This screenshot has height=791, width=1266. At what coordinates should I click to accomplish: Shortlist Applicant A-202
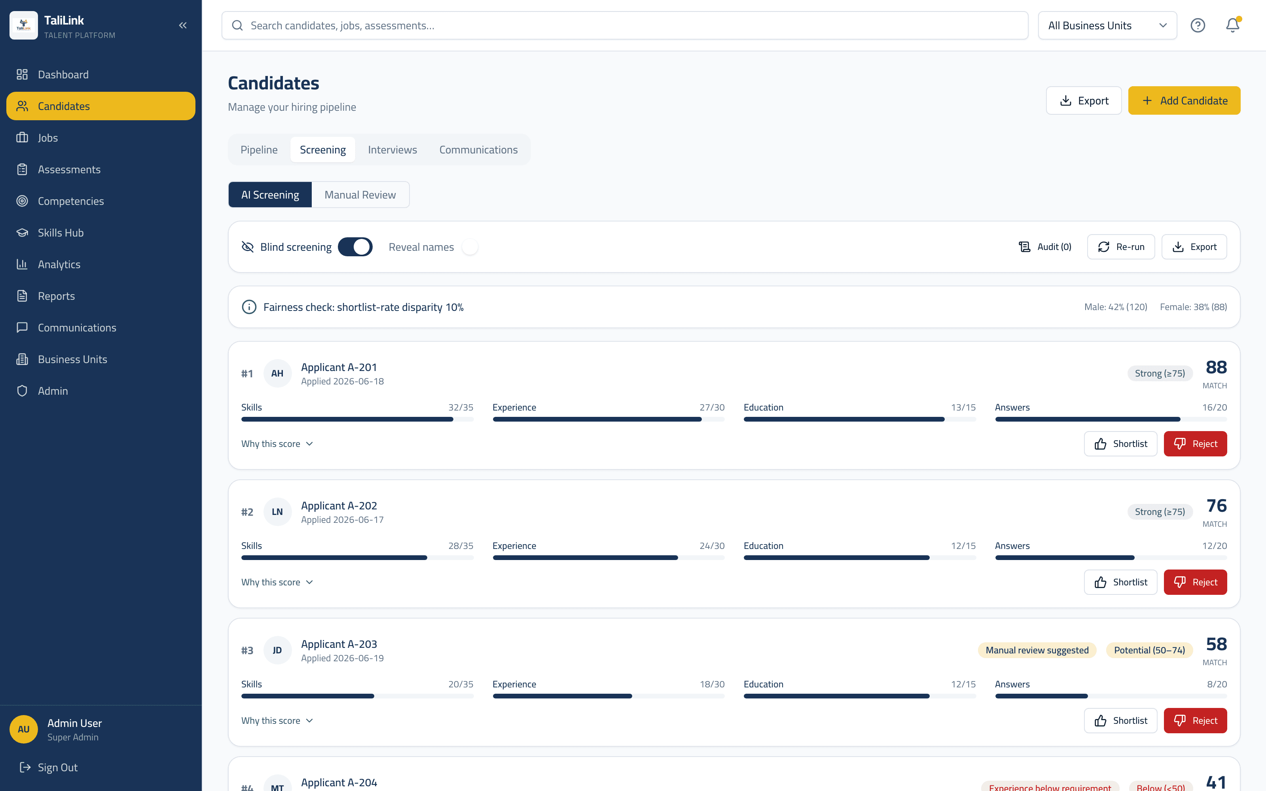coord(1120,582)
